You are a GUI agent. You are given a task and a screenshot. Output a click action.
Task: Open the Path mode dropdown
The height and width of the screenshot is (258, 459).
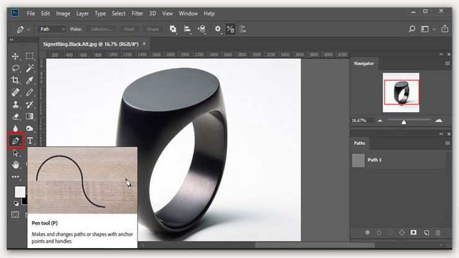coord(52,29)
